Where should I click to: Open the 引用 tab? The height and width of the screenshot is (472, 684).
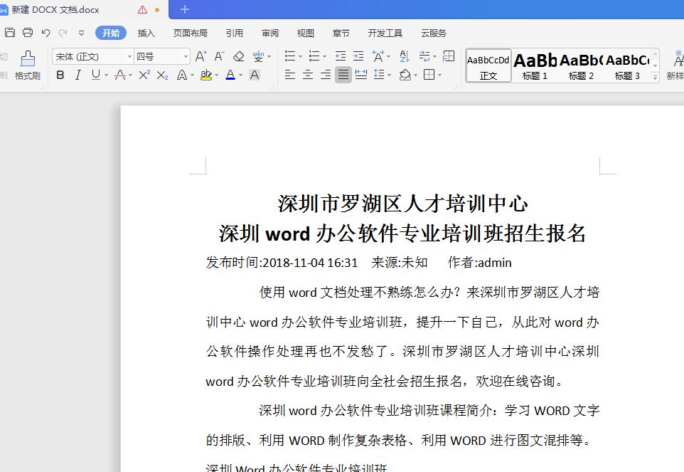(x=234, y=33)
